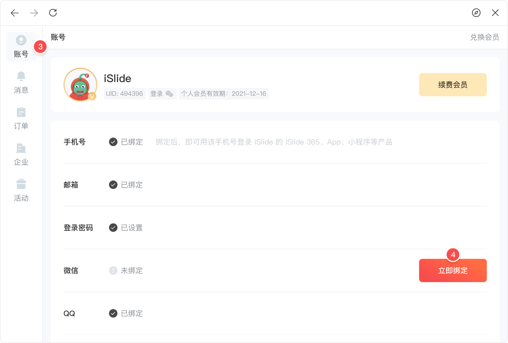Click the 邮箱 bound checkmark

click(x=113, y=185)
